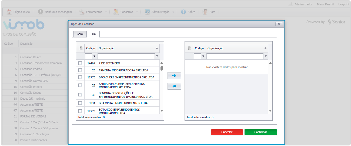Click the Administrador user icon
The image size is (351, 146).
coord(291,4)
